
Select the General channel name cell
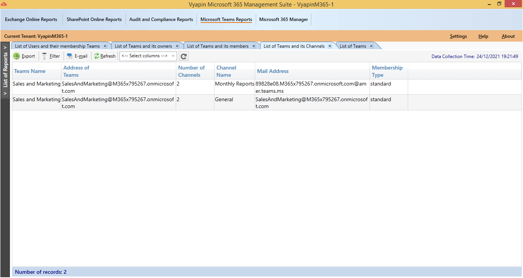[x=235, y=103]
